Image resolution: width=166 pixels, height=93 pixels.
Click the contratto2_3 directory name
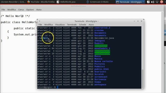point(102,28)
